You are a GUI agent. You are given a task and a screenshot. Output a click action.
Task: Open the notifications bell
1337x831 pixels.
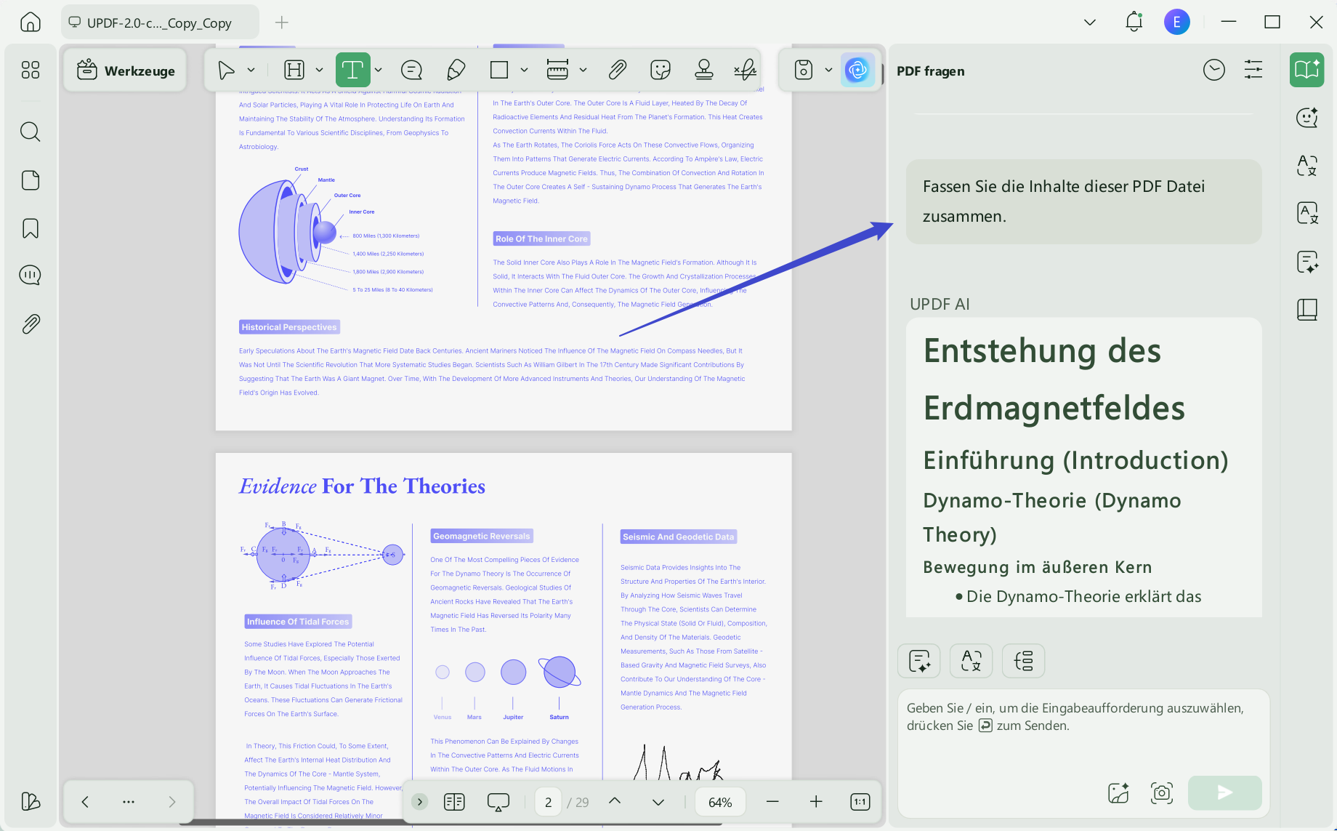point(1134,22)
